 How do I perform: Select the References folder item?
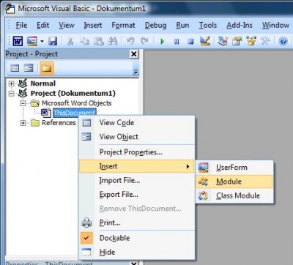pyautogui.click(x=59, y=122)
